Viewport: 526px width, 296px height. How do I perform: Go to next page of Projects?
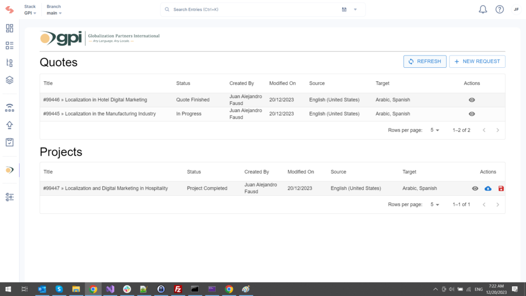click(498, 205)
